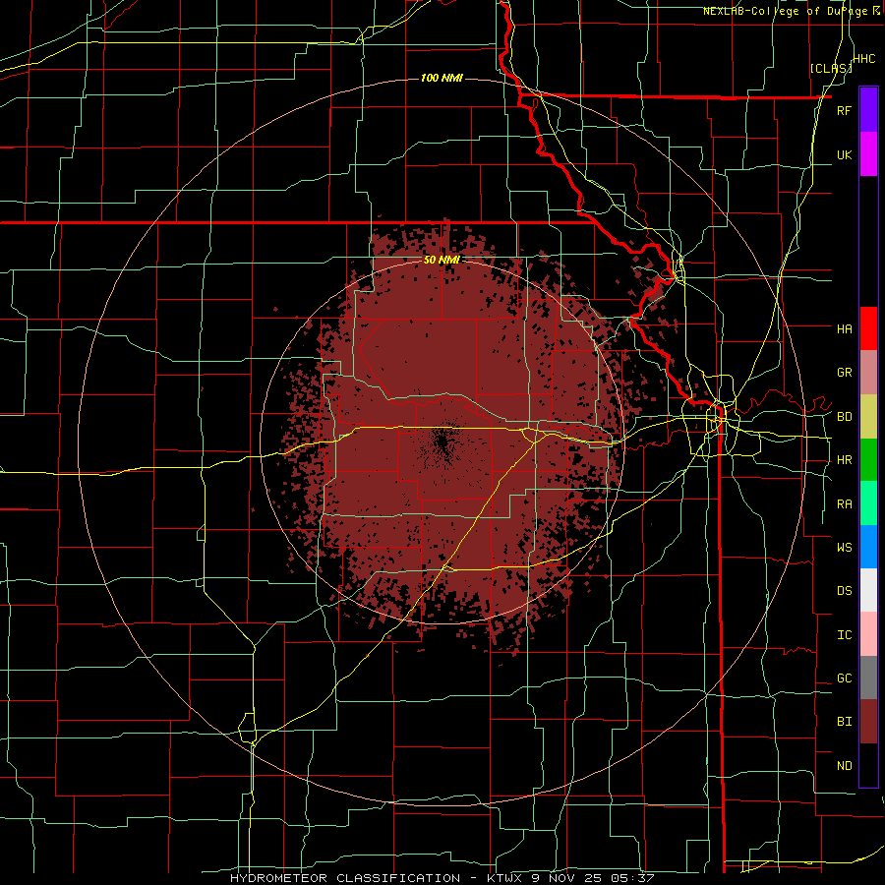Click the RA light-green legend color block

click(x=868, y=503)
